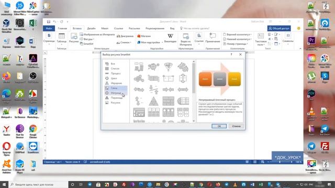Click the Диаграмма chart button
335x188 pixels.
coord(125,36)
